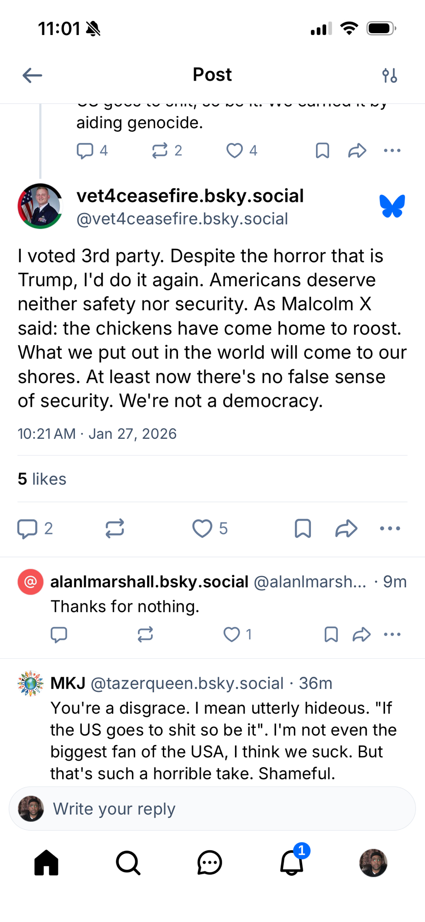Share the main vet4ceasefire post

click(346, 528)
